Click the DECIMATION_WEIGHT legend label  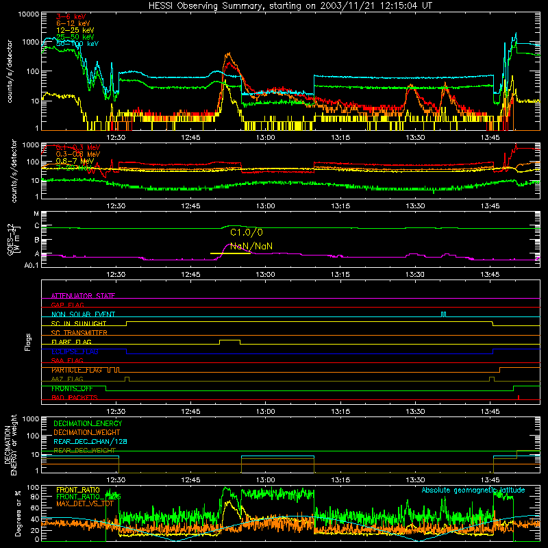click(x=87, y=432)
